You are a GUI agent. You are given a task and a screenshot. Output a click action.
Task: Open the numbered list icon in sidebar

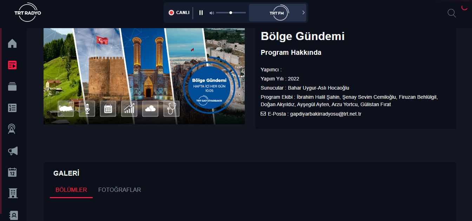13,108
